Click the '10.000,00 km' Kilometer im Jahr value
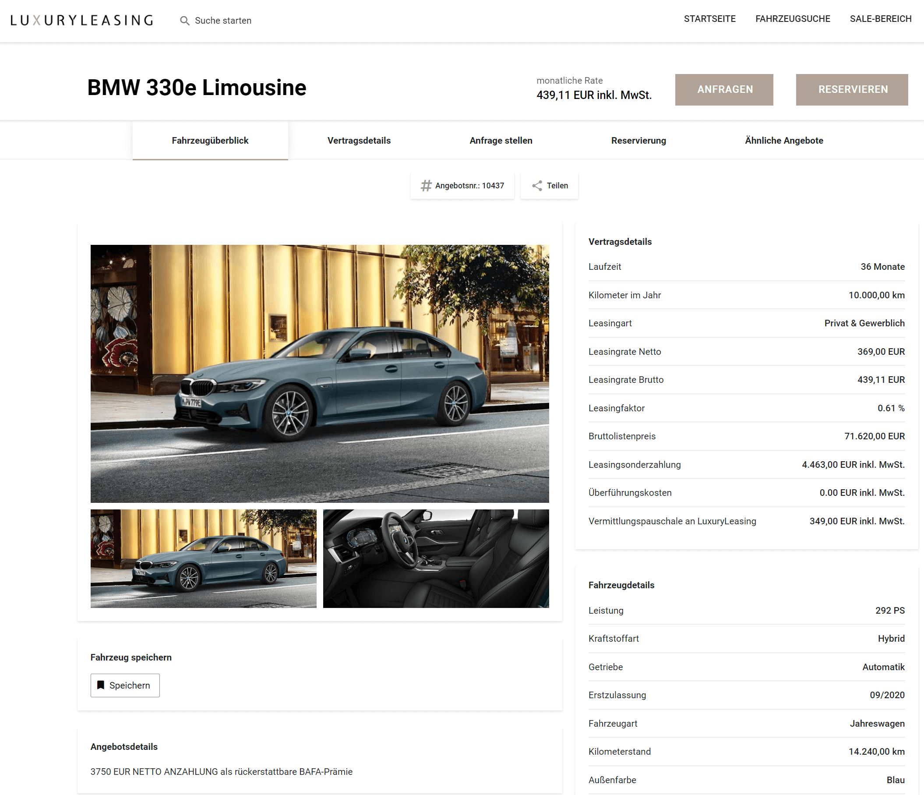The width and height of the screenshot is (924, 795). click(x=876, y=295)
